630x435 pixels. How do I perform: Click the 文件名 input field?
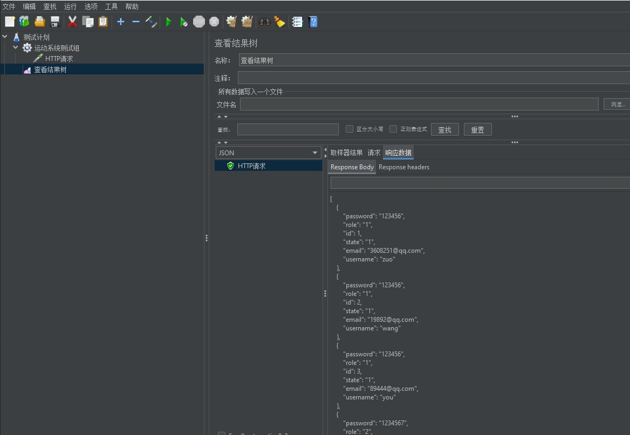419,104
